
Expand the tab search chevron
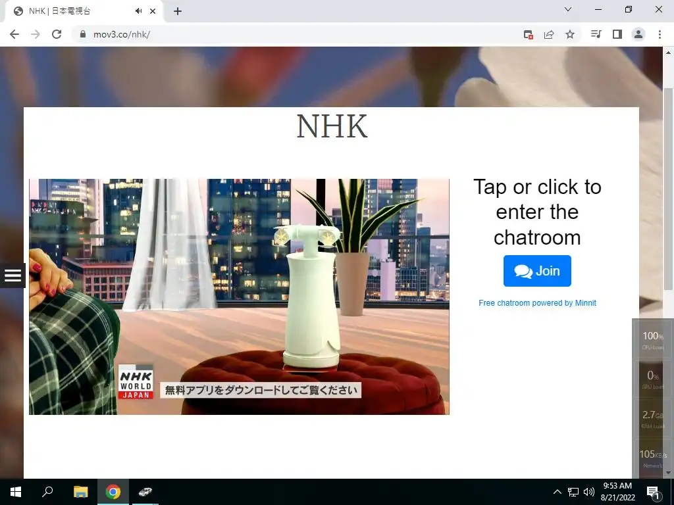(x=568, y=9)
